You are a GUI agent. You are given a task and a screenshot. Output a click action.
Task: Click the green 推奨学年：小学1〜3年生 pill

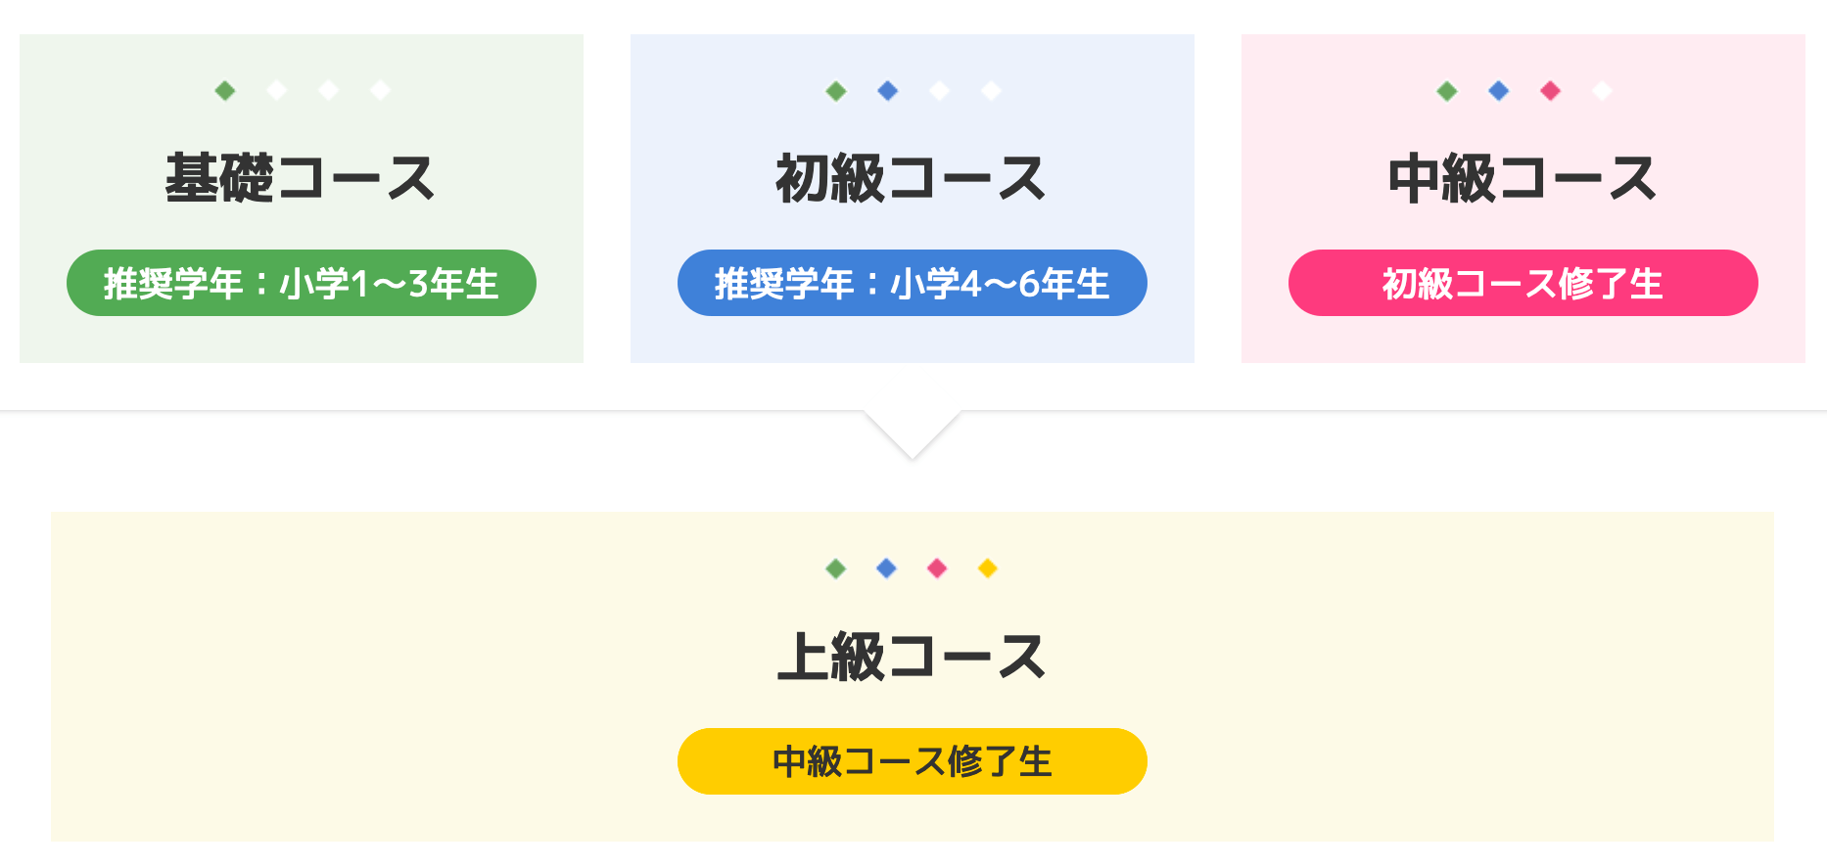coord(302,284)
